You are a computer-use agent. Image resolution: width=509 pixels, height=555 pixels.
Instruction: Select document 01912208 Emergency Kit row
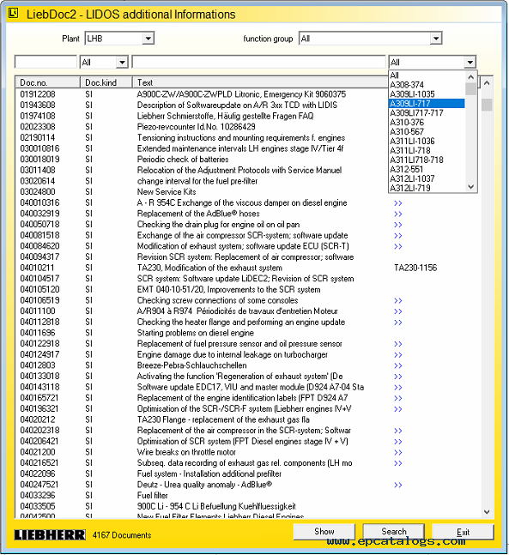point(202,94)
